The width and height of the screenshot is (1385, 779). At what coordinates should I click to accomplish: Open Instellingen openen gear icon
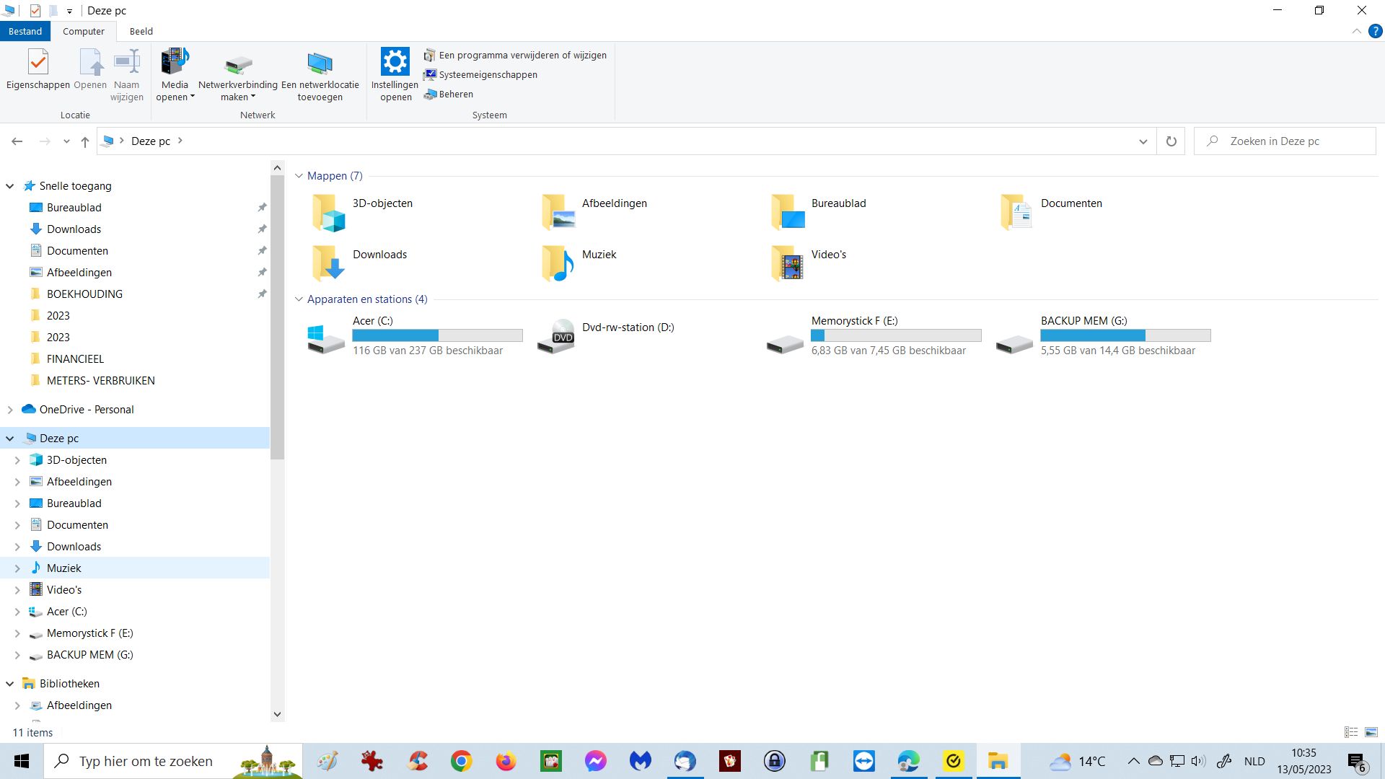(x=395, y=62)
